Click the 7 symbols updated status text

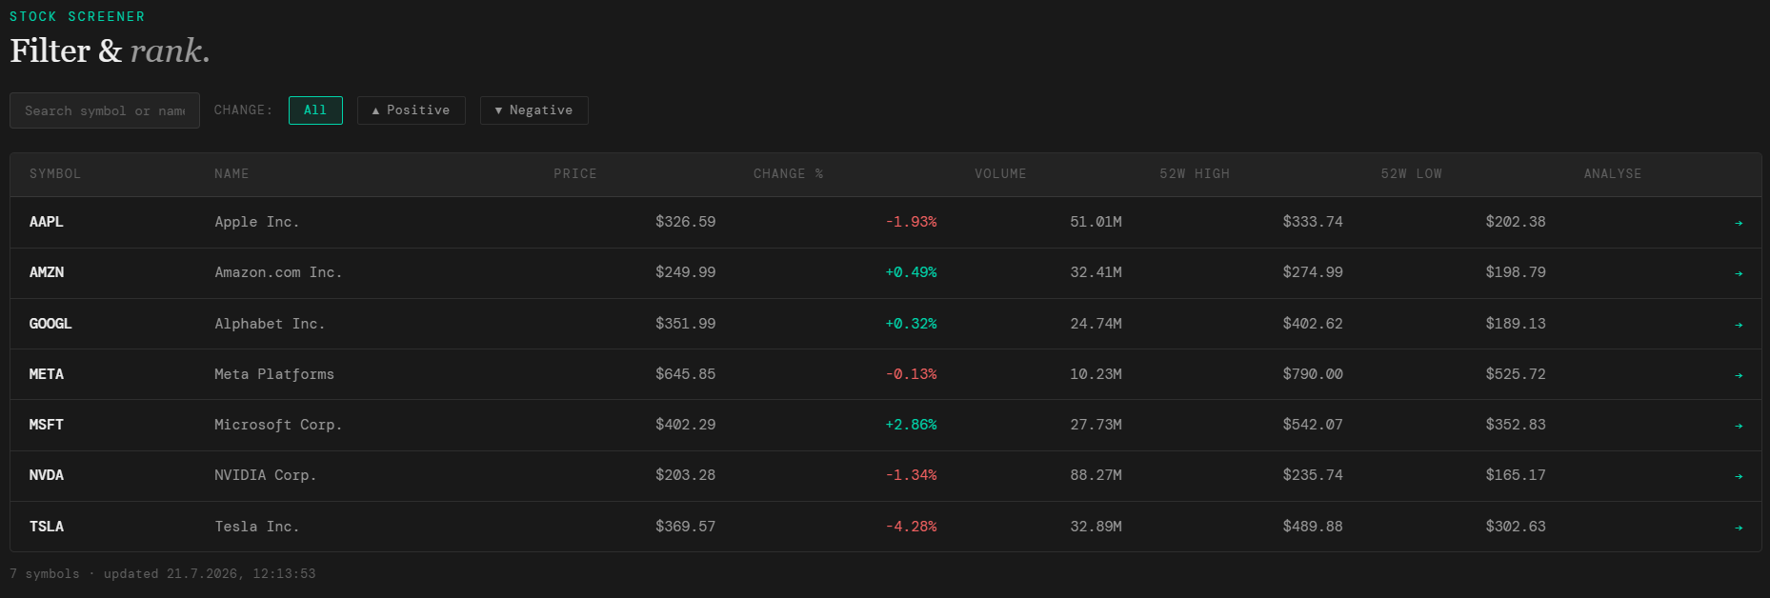pyautogui.click(x=163, y=574)
